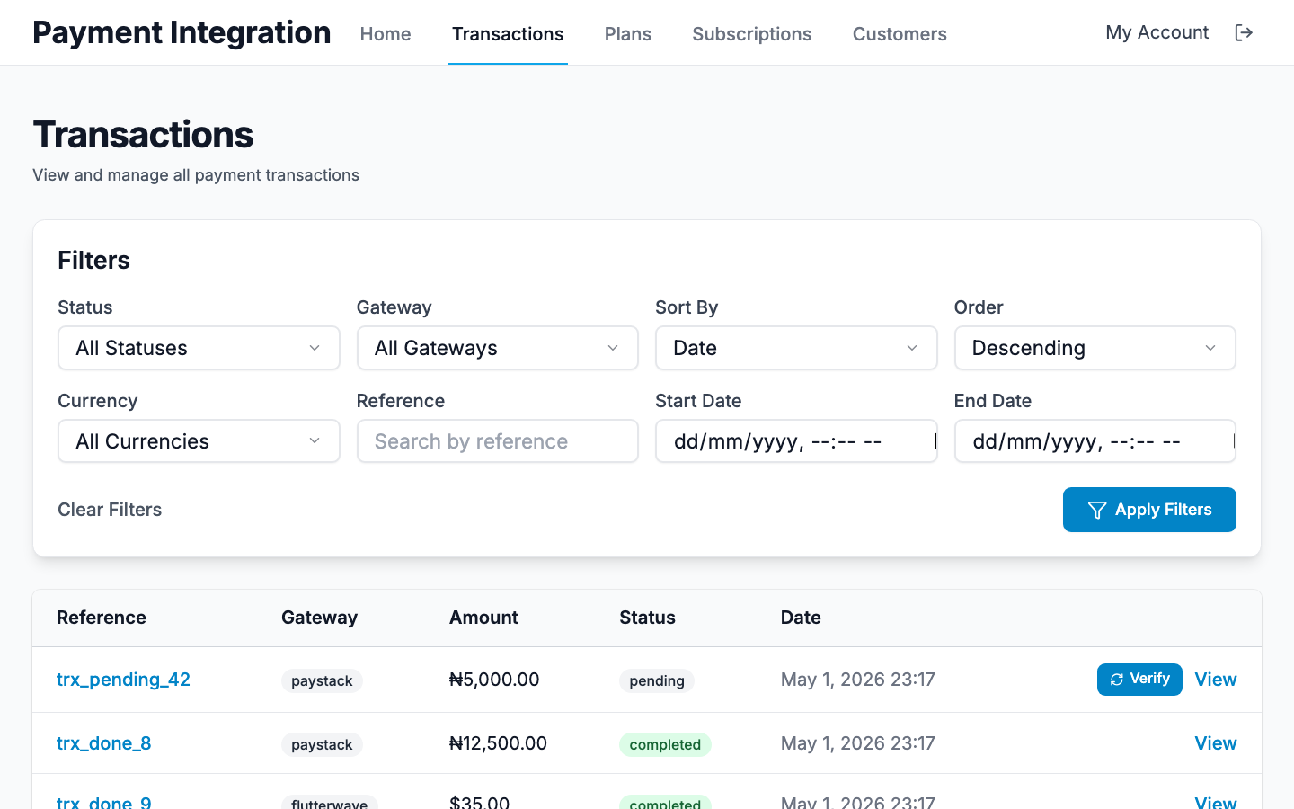1294x809 pixels.
Task: Click the End Date input field
Action: click(1095, 441)
